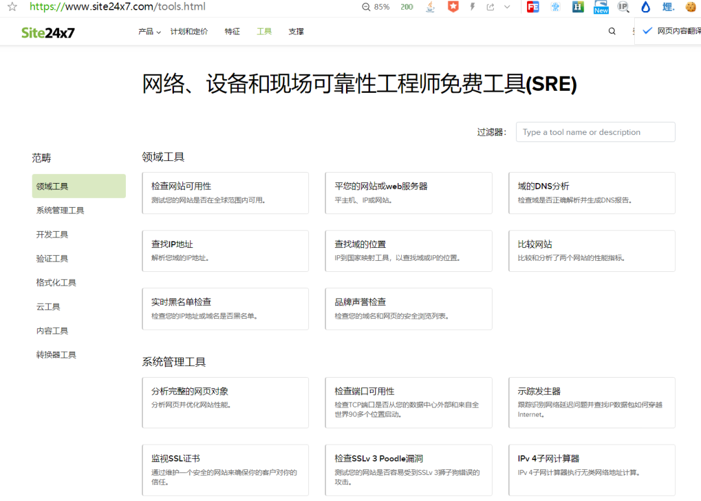Click the 系统管理工具 section heading above cards

174,361
